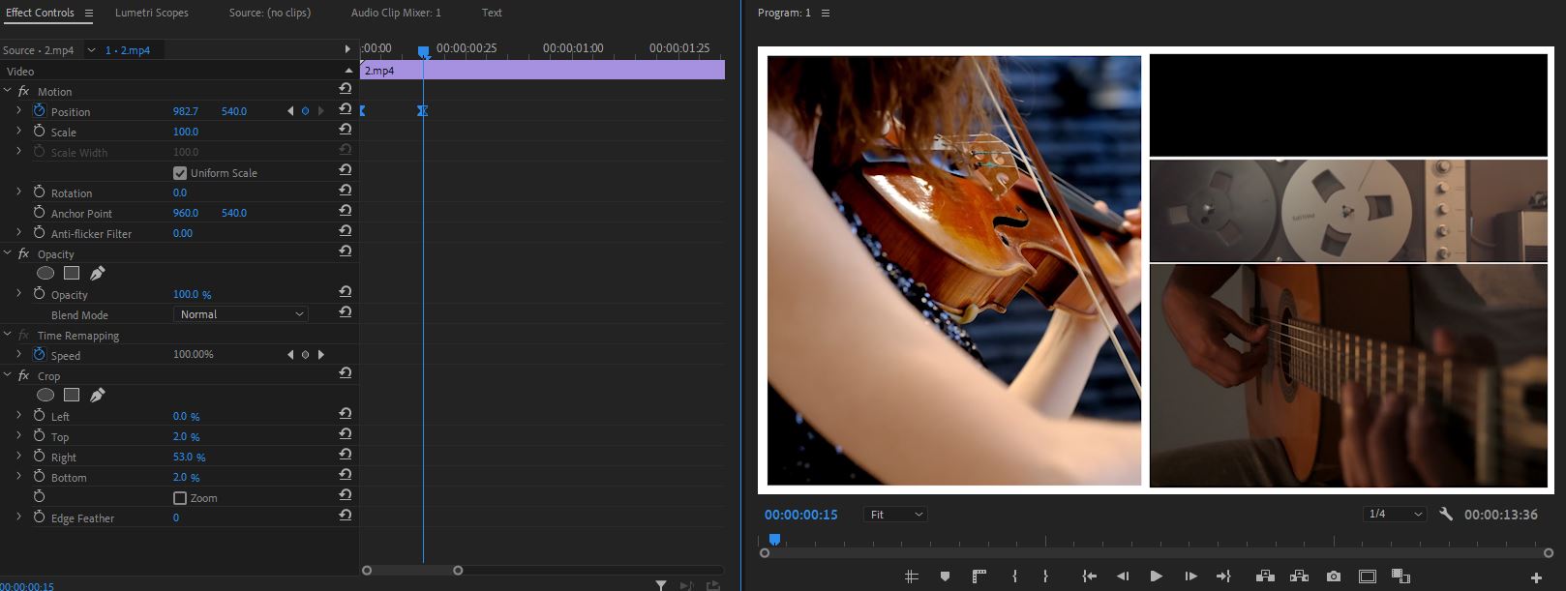The image size is (1566, 591).
Task: Go to previous Position keyframe
Action: pyautogui.click(x=290, y=111)
